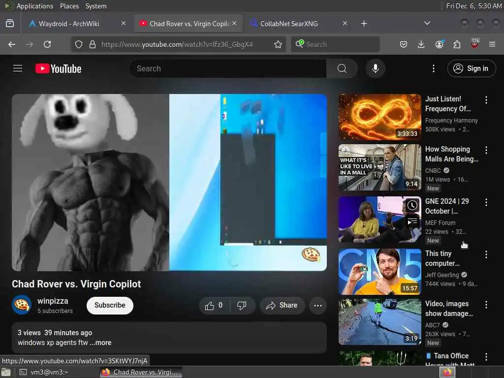Open the Places menu
Viewport: 504px width, 378px height.
tap(69, 6)
